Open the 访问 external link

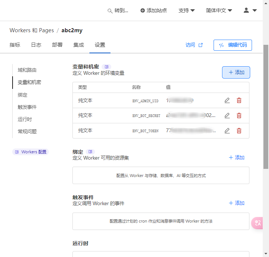[x=194, y=45]
